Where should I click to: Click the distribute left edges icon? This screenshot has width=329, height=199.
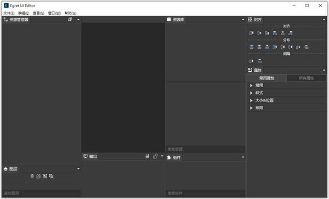(275, 47)
